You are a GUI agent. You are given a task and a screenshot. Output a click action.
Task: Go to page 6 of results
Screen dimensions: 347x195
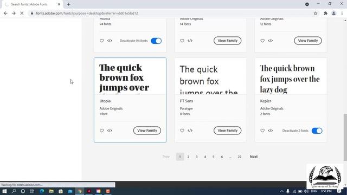coord(222,157)
